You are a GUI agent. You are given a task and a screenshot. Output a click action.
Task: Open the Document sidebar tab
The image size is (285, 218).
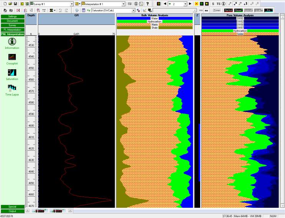(13, 21)
